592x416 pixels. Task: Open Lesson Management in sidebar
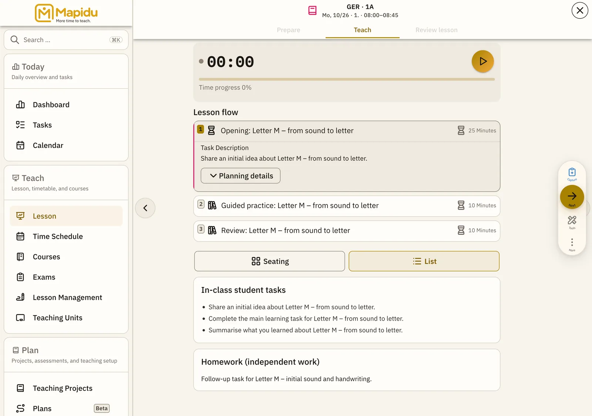click(x=66, y=297)
